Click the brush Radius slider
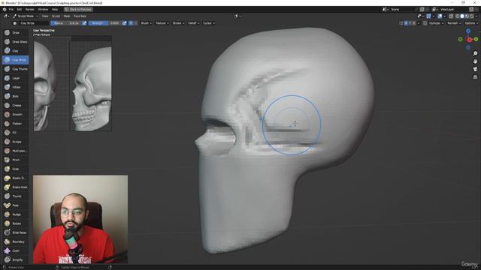The height and width of the screenshot is (270, 481). pyautogui.click(x=66, y=23)
